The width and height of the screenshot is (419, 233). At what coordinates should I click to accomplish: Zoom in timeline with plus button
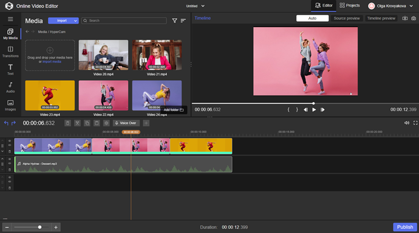56,227
